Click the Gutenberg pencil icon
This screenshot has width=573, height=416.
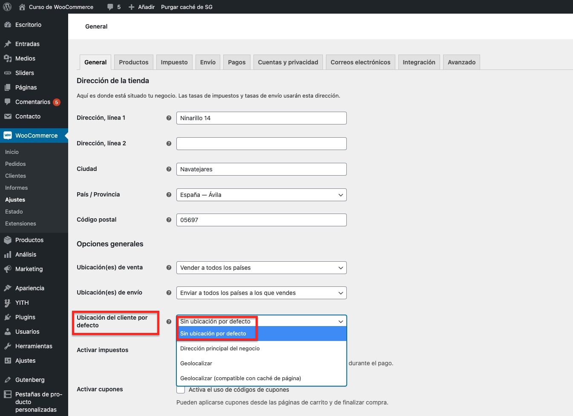pyautogui.click(x=8, y=380)
